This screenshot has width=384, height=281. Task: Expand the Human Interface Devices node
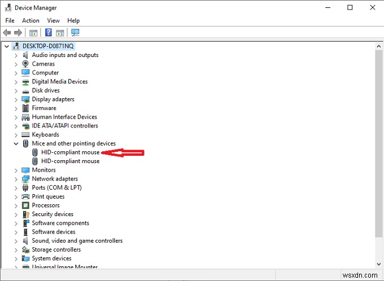(x=16, y=117)
